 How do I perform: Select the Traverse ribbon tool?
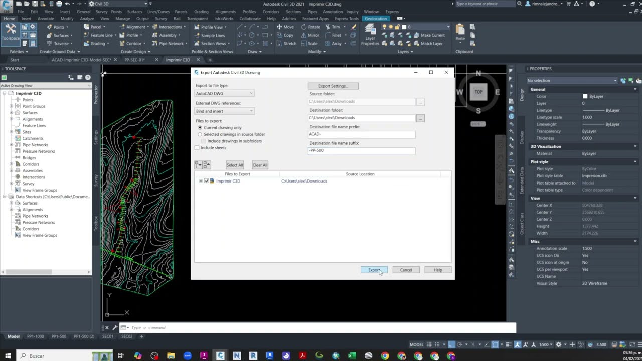tap(58, 44)
